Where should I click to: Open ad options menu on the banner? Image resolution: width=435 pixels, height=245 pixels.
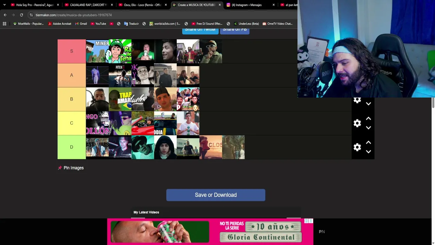tap(311, 221)
